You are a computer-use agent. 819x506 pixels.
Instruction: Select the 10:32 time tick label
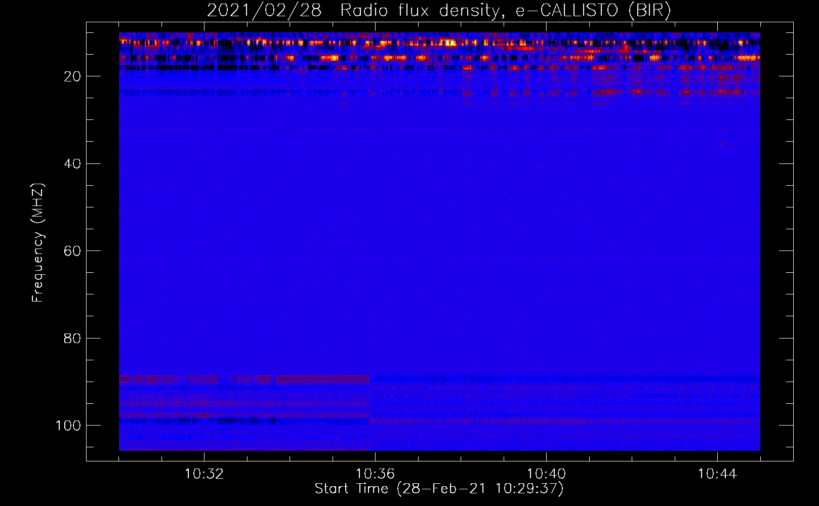[204, 474]
